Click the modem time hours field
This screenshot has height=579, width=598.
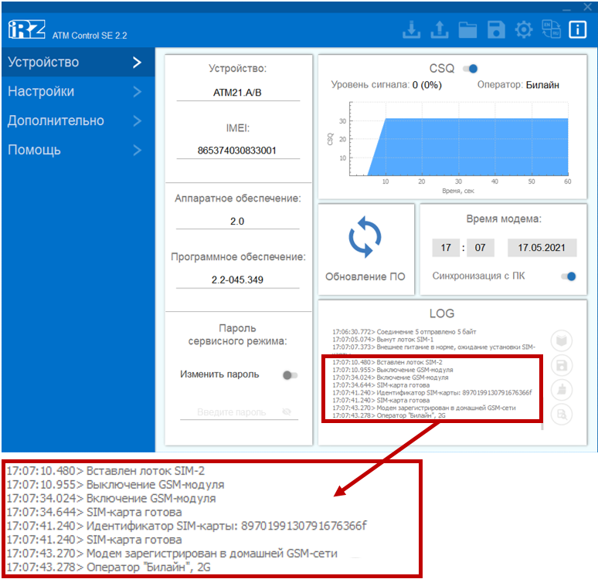point(446,249)
